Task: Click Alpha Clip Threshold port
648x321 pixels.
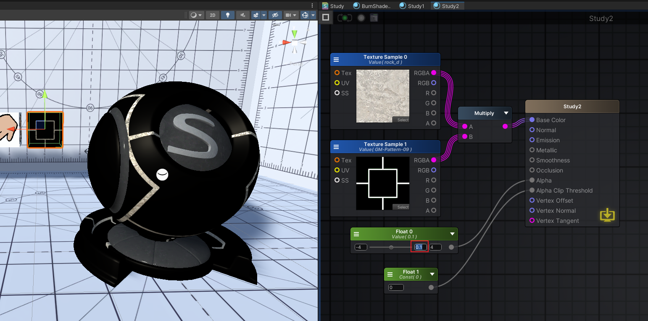Action: click(x=532, y=191)
